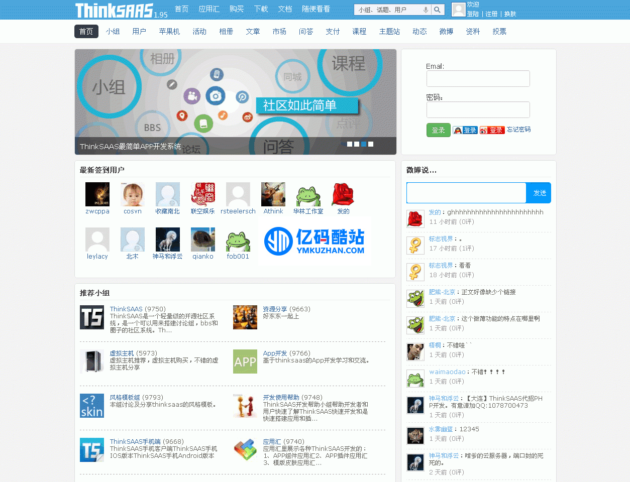Open 随便看看 in the top blue bar
Viewport: 630px width, 482px height.
coord(316,9)
